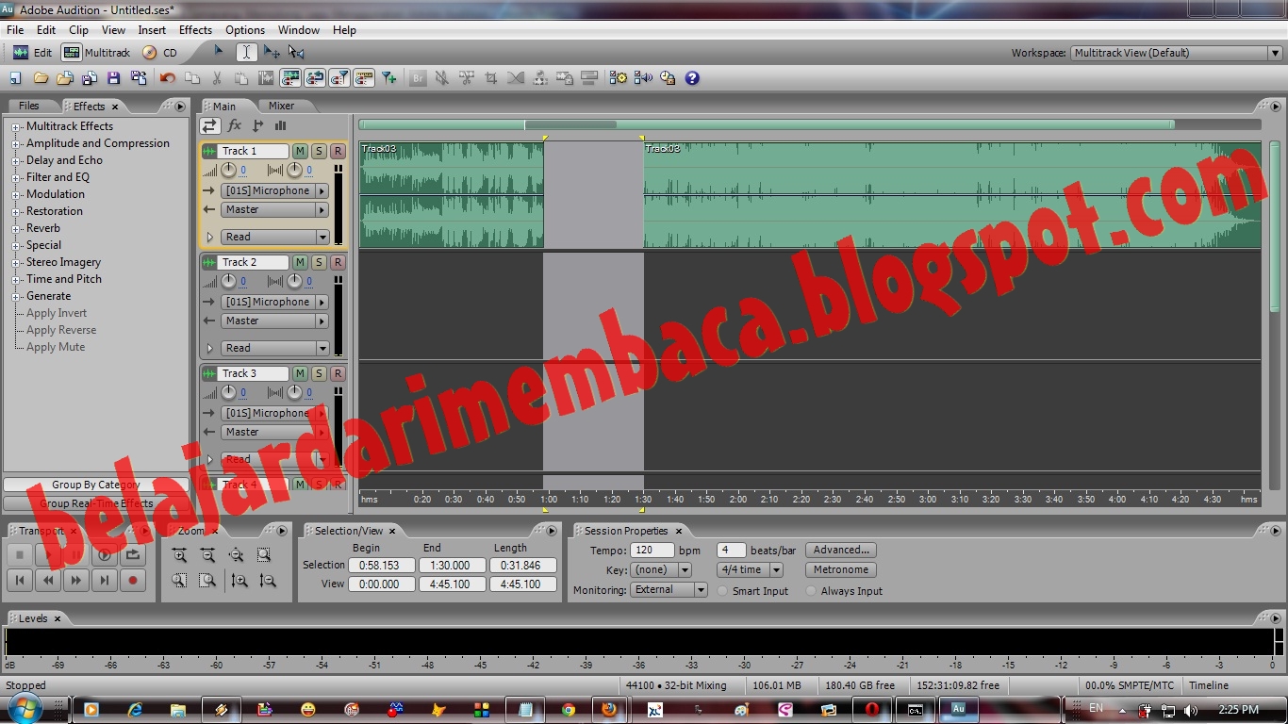
Task: Select the Time Selection tool
Action: (245, 53)
